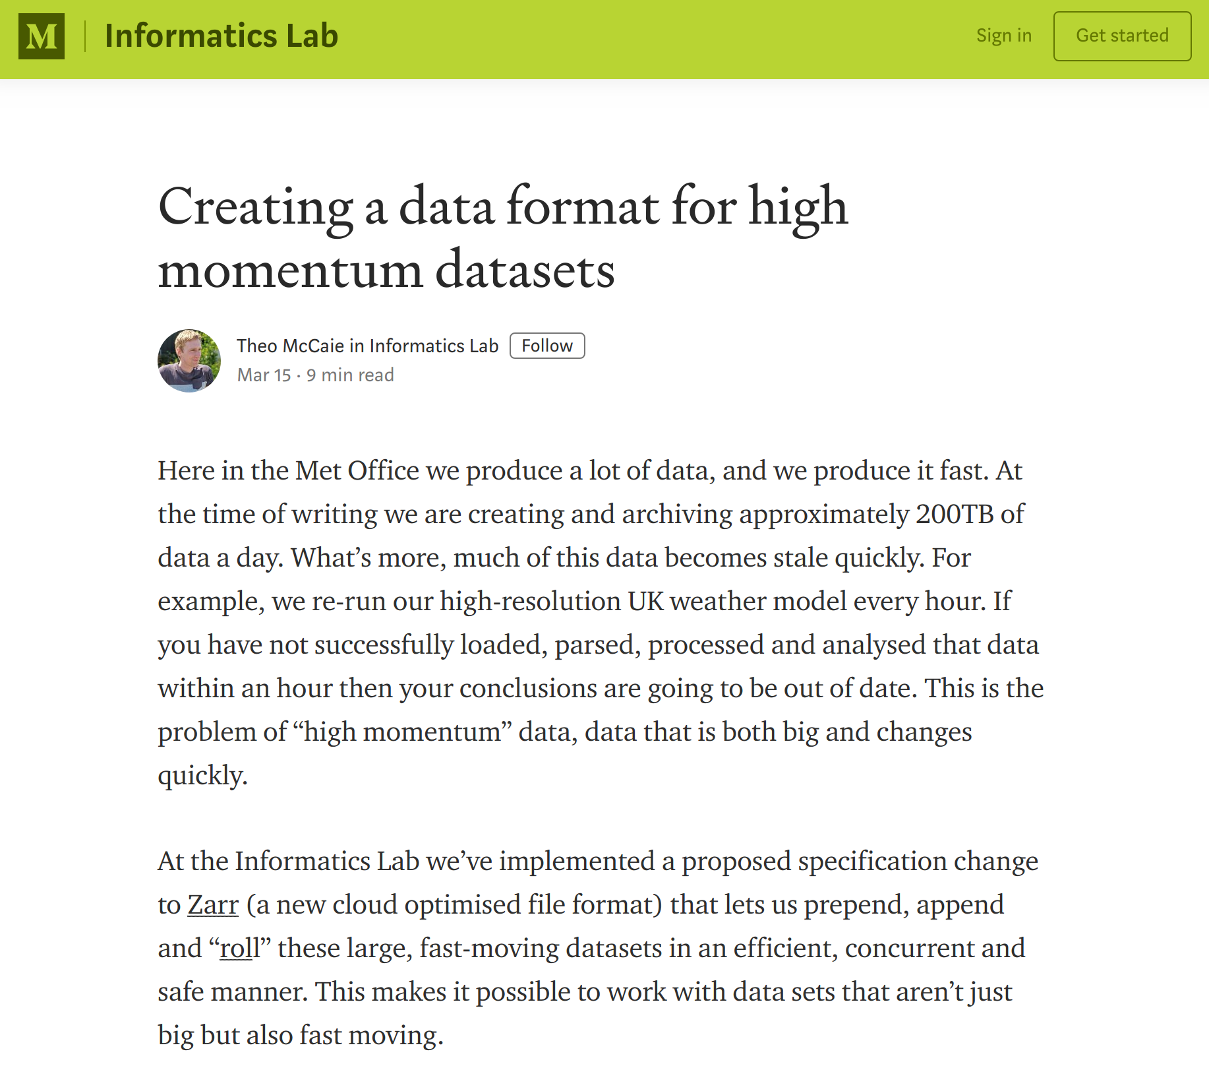The width and height of the screenshot is (1209, 1066).
Task: Click the quoted "high momentum" phrase in body text
Action: (401, 732)
